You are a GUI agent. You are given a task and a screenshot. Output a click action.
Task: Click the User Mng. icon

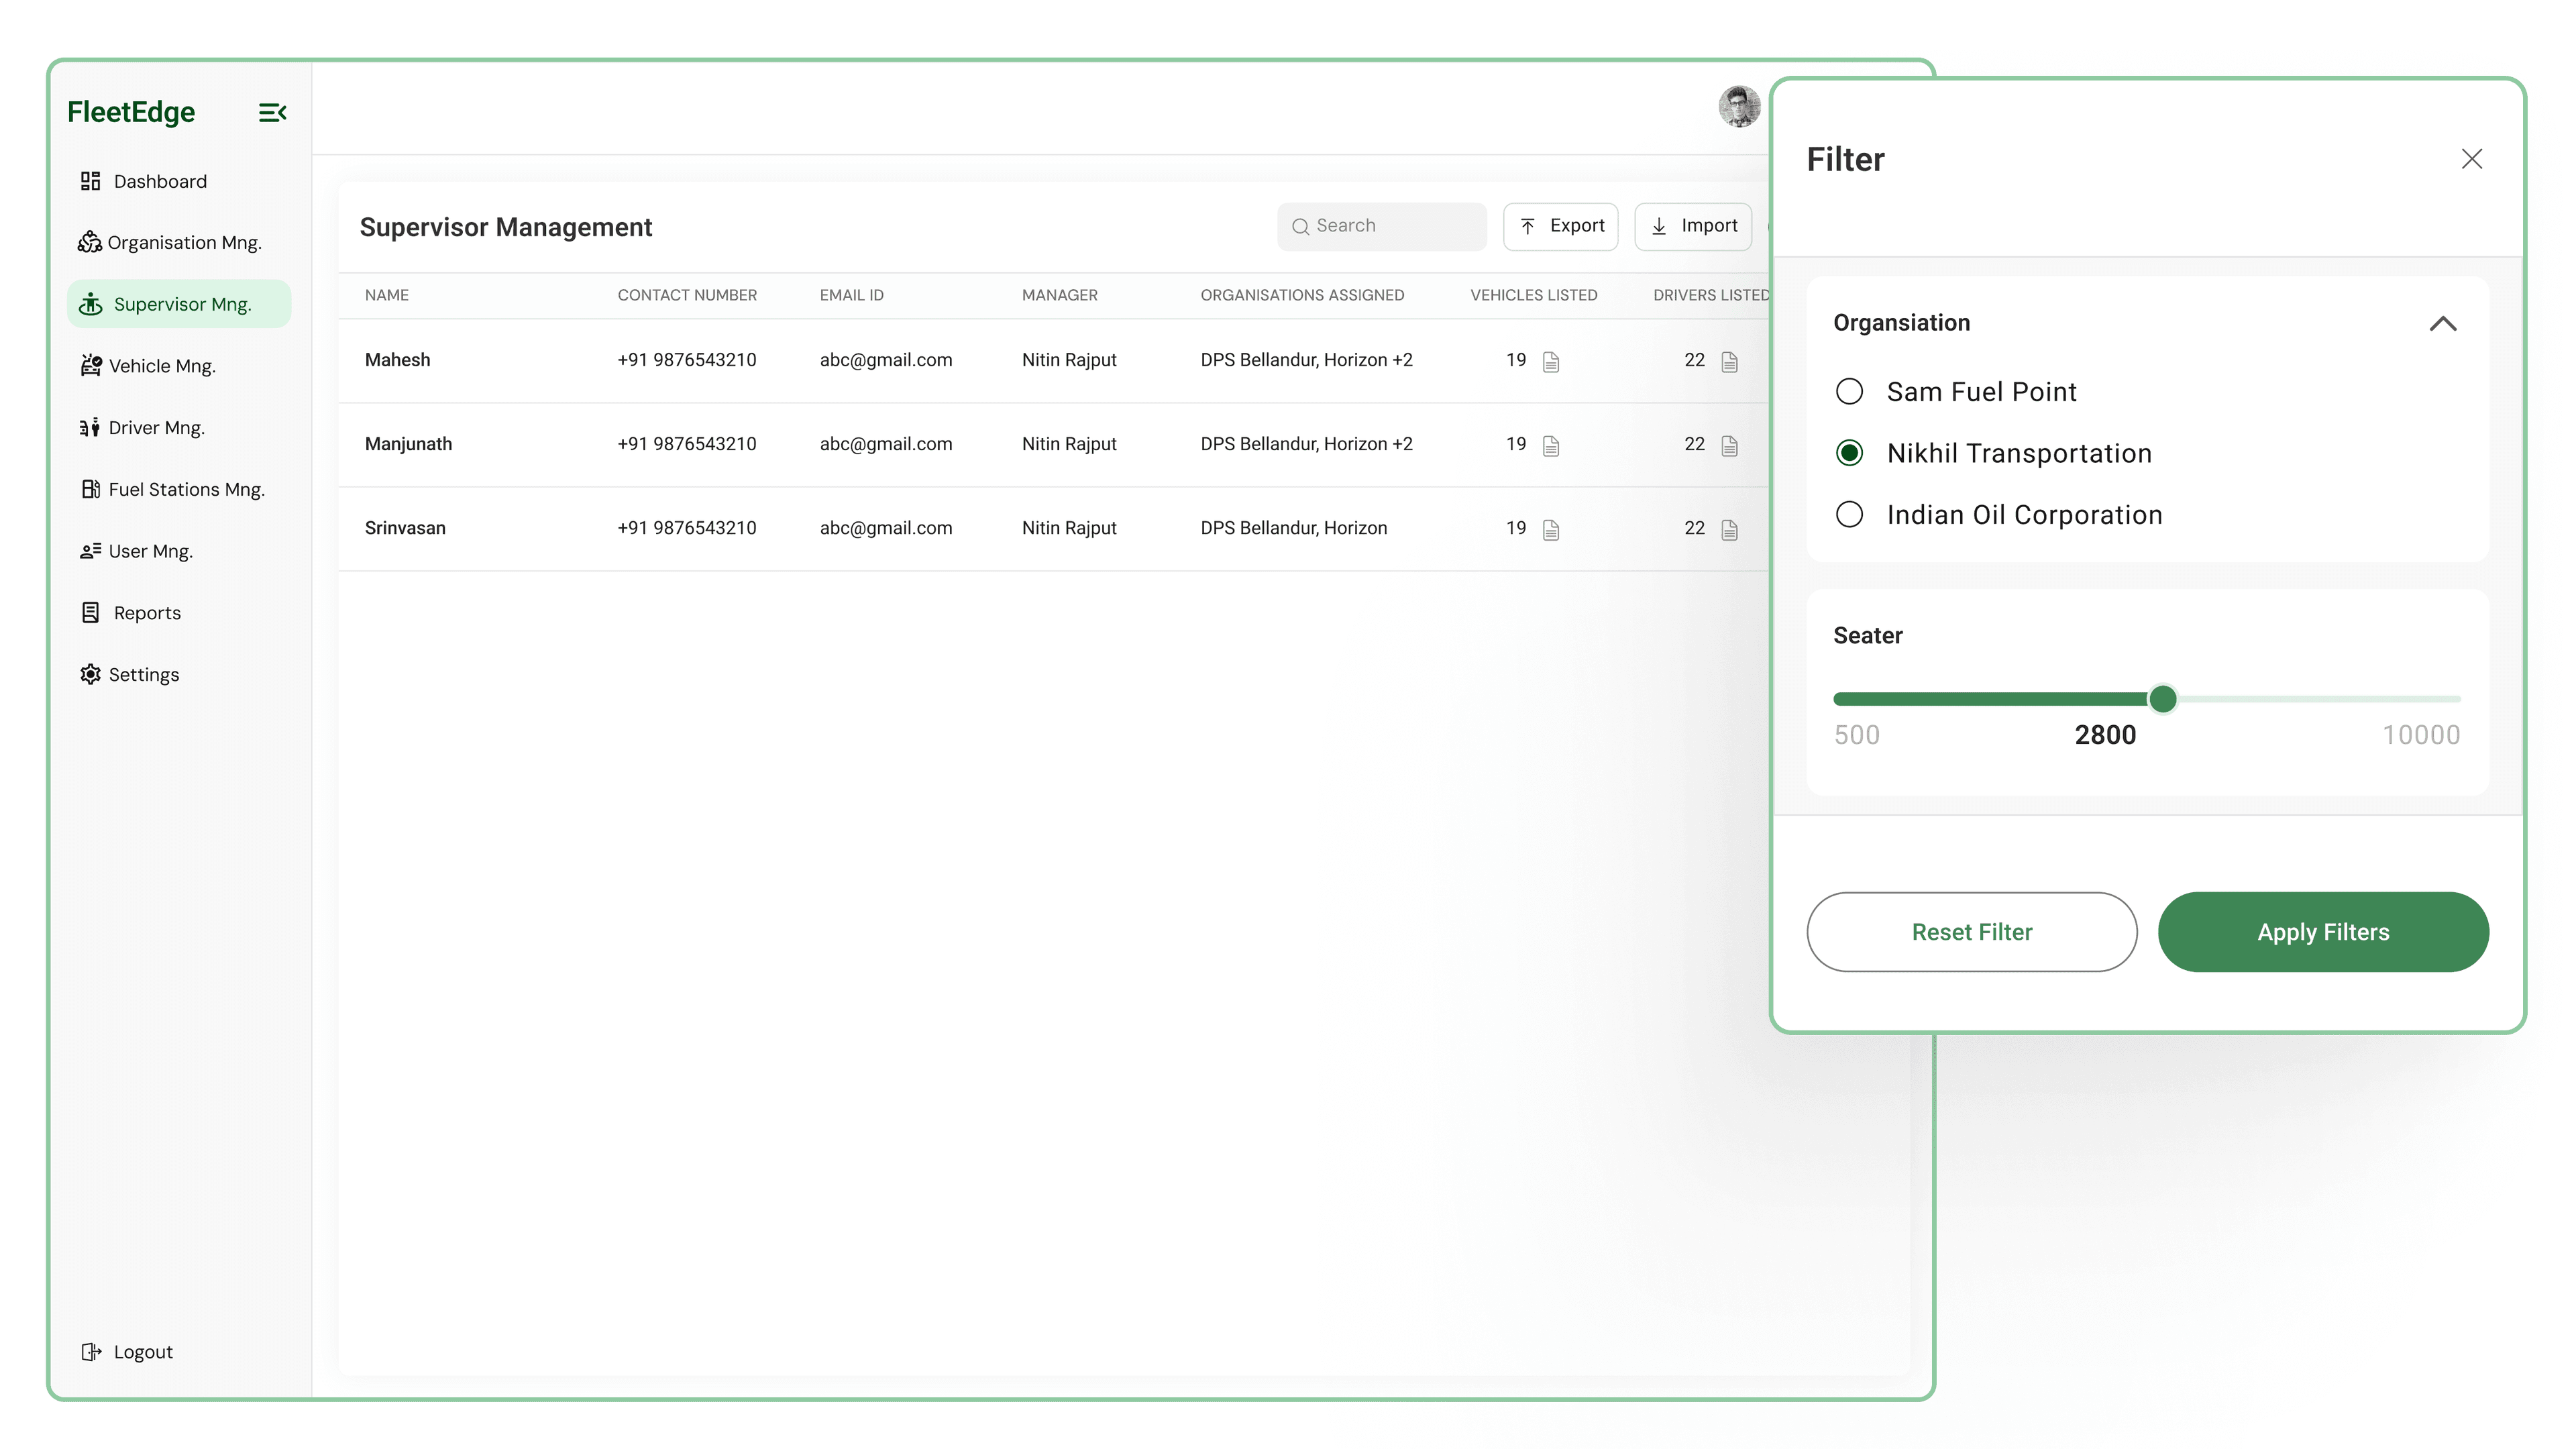pyautogui.click(x=91, y=551)
